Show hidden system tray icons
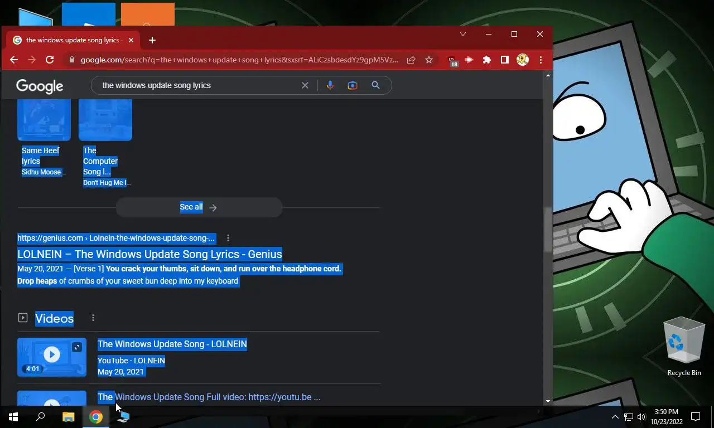Viewport: 714px width, 428px height. click(x=615, y=417)
